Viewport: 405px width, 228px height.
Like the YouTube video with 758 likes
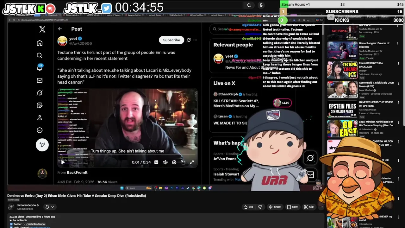(248, 207)
